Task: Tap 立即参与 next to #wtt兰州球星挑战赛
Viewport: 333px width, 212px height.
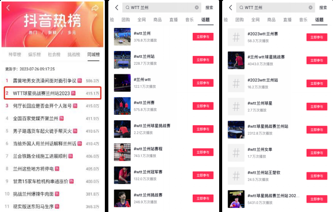Action: click(203, 129)
